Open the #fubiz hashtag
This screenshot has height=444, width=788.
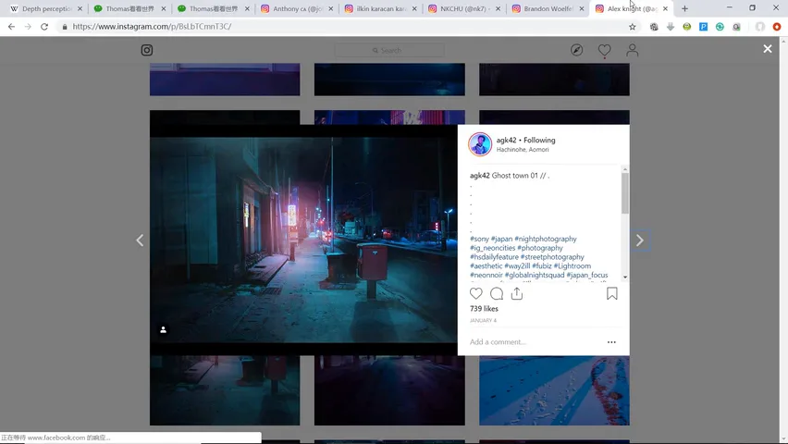[x=542, y=266]
